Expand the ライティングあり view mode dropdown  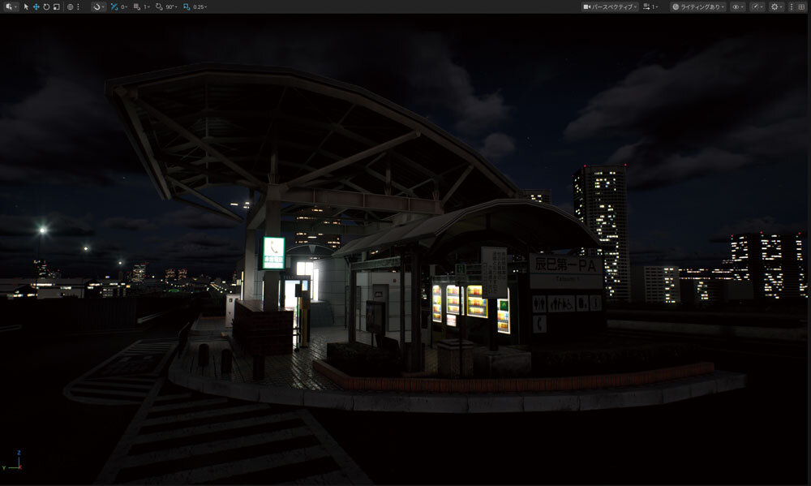tap(697, 6)
